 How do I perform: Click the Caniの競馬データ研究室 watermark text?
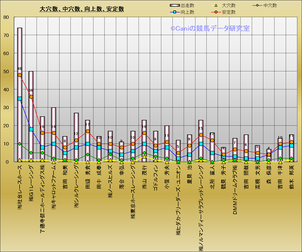210,28
